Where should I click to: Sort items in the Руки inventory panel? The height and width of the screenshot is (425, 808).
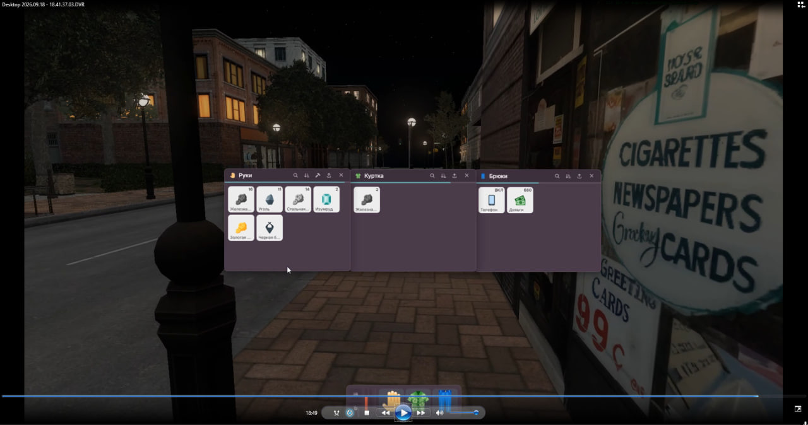coord(307,175)
